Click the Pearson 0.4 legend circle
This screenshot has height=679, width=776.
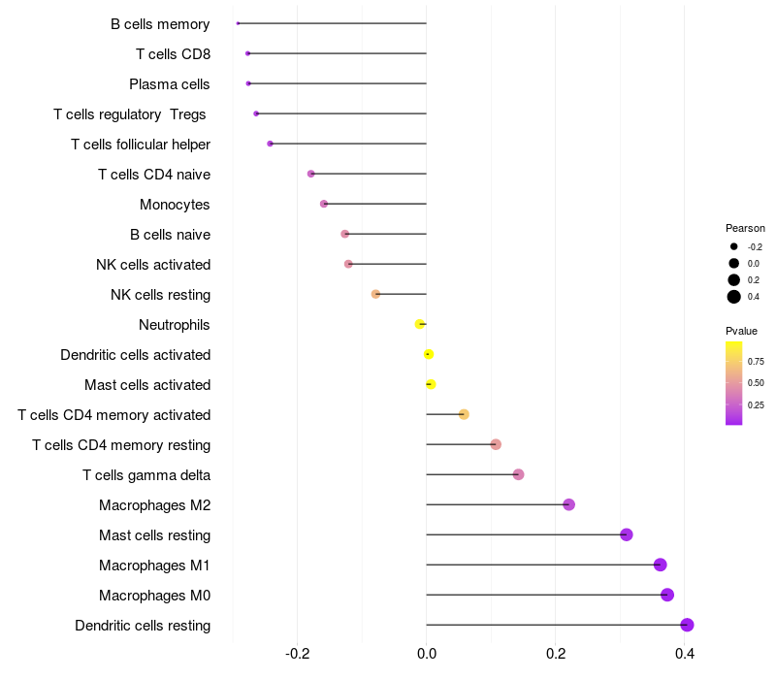(734, 297)
